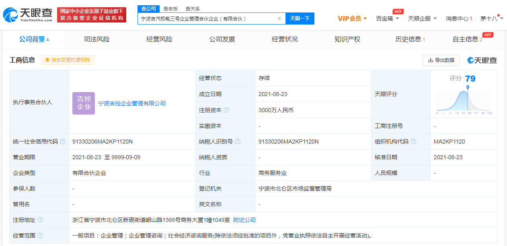Click help icon next to 经营范围
507x246 pixels.
40,236
